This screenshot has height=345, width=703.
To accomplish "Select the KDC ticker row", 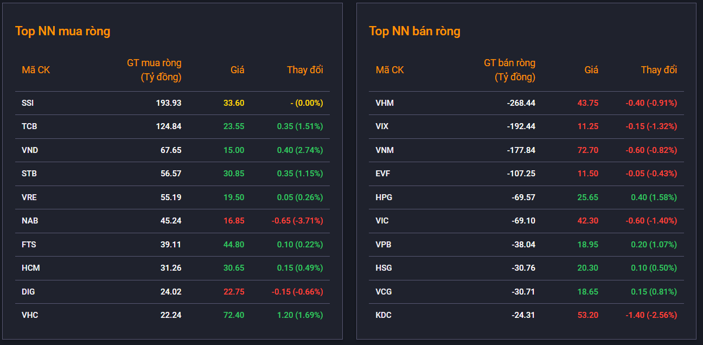I will click(526, 315).
